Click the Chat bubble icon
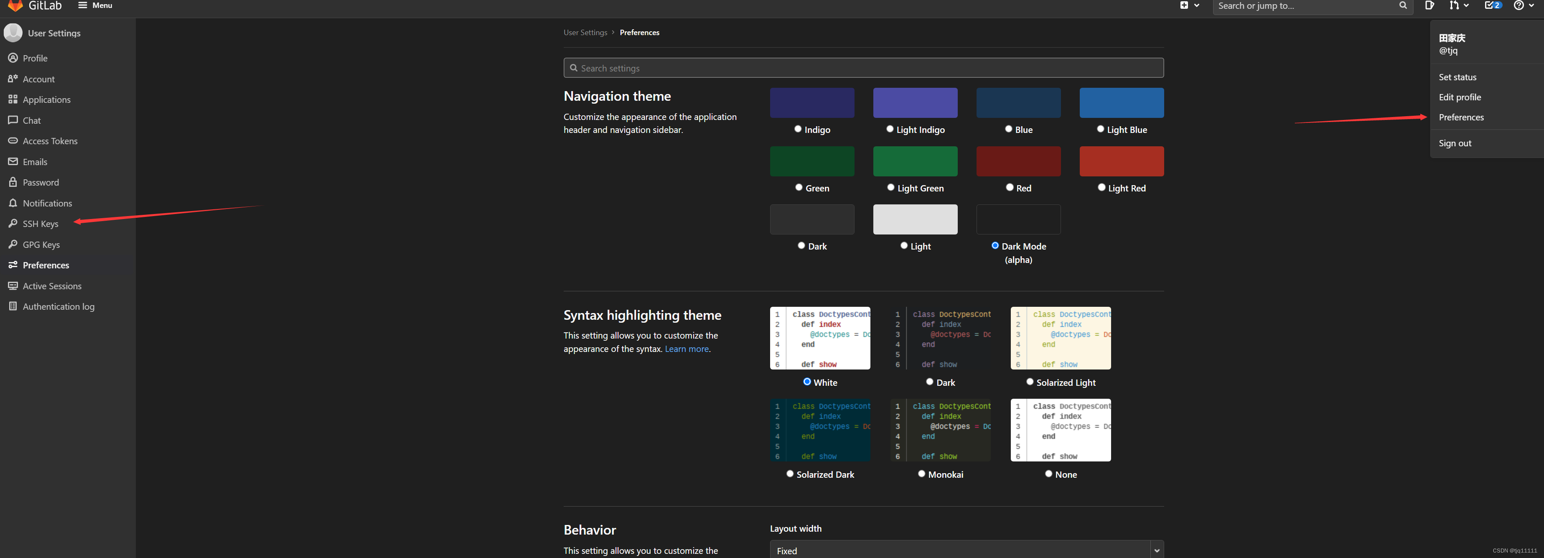Screen dimensions: 1544x558 13,120
